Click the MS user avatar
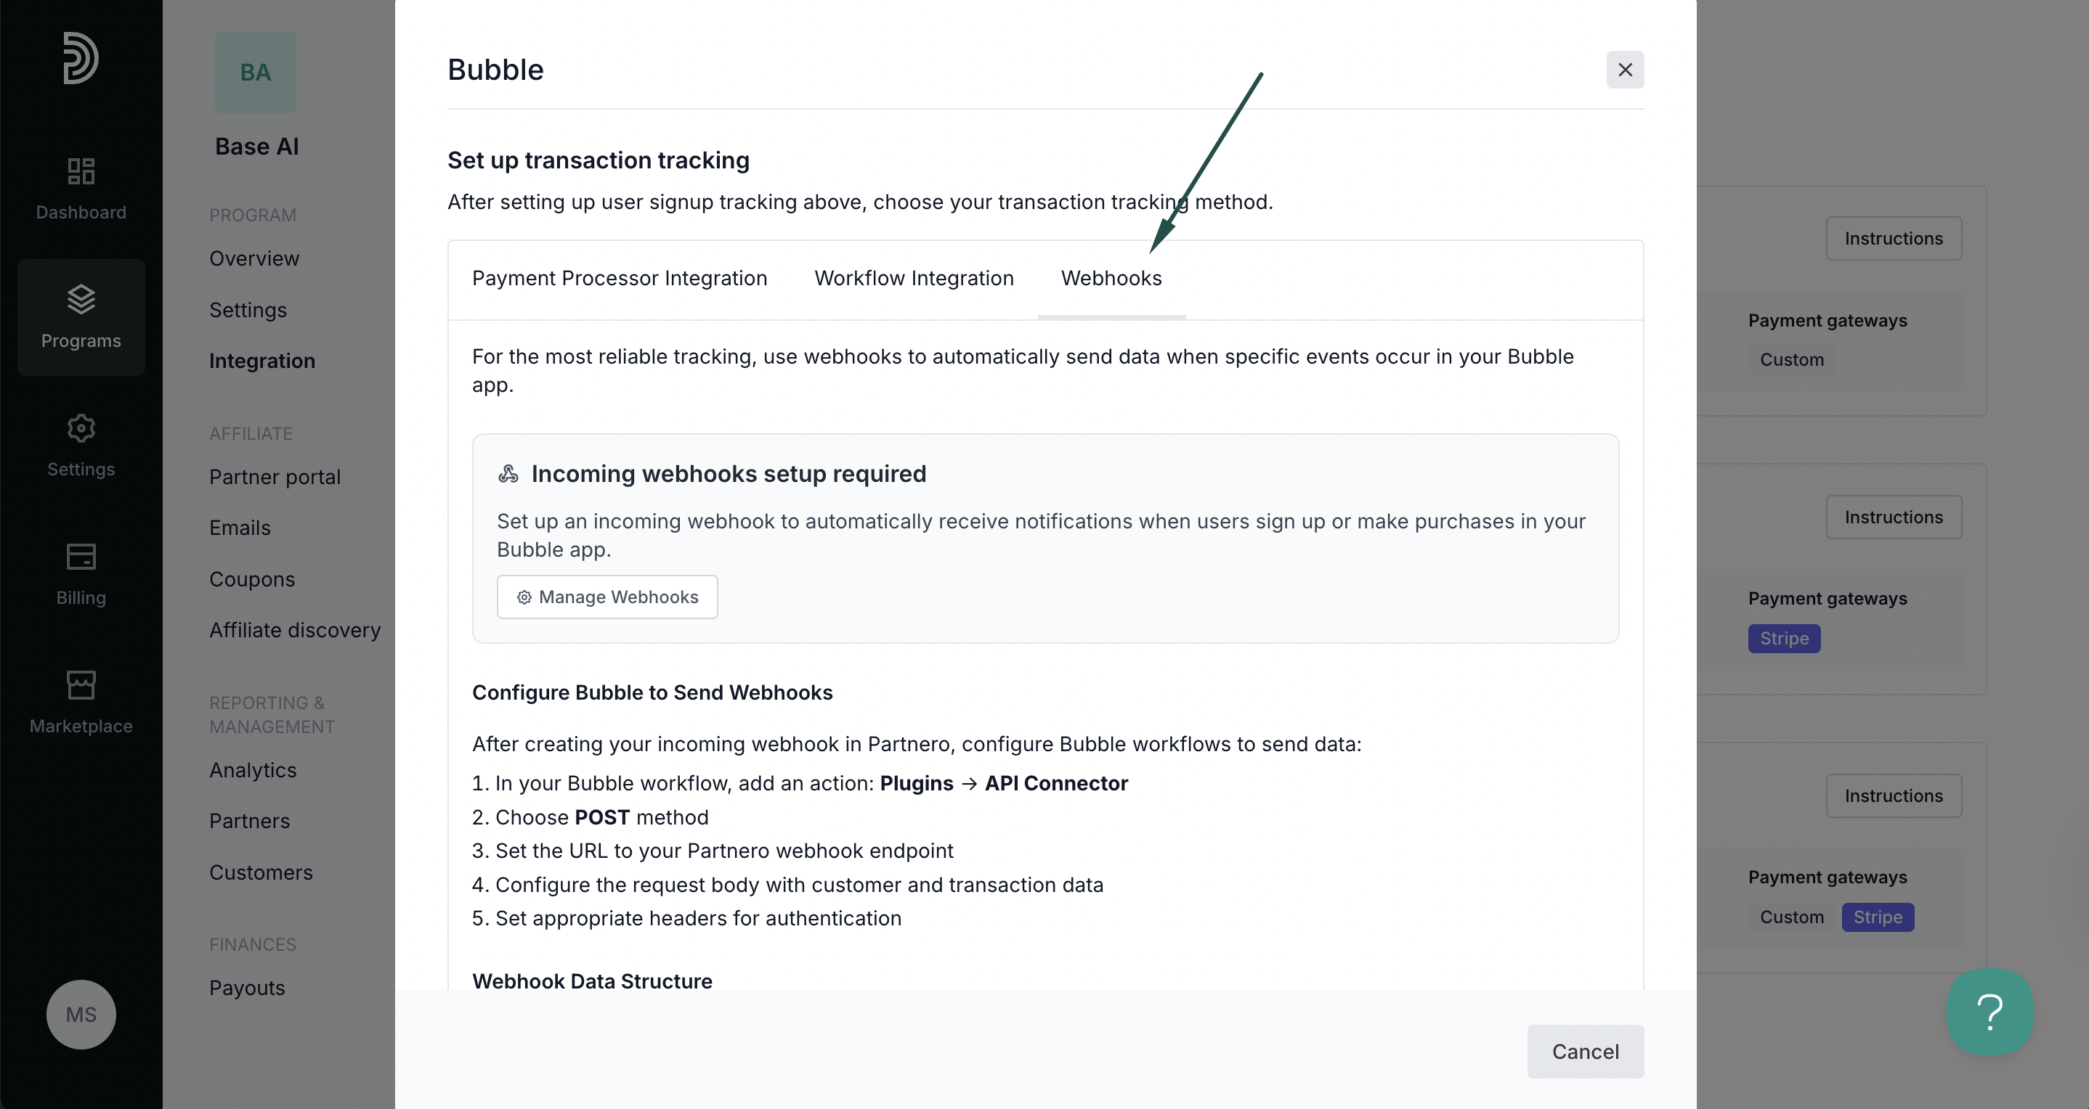Viewport: 2089px width, 1109px height. (x=81, y=1014)
